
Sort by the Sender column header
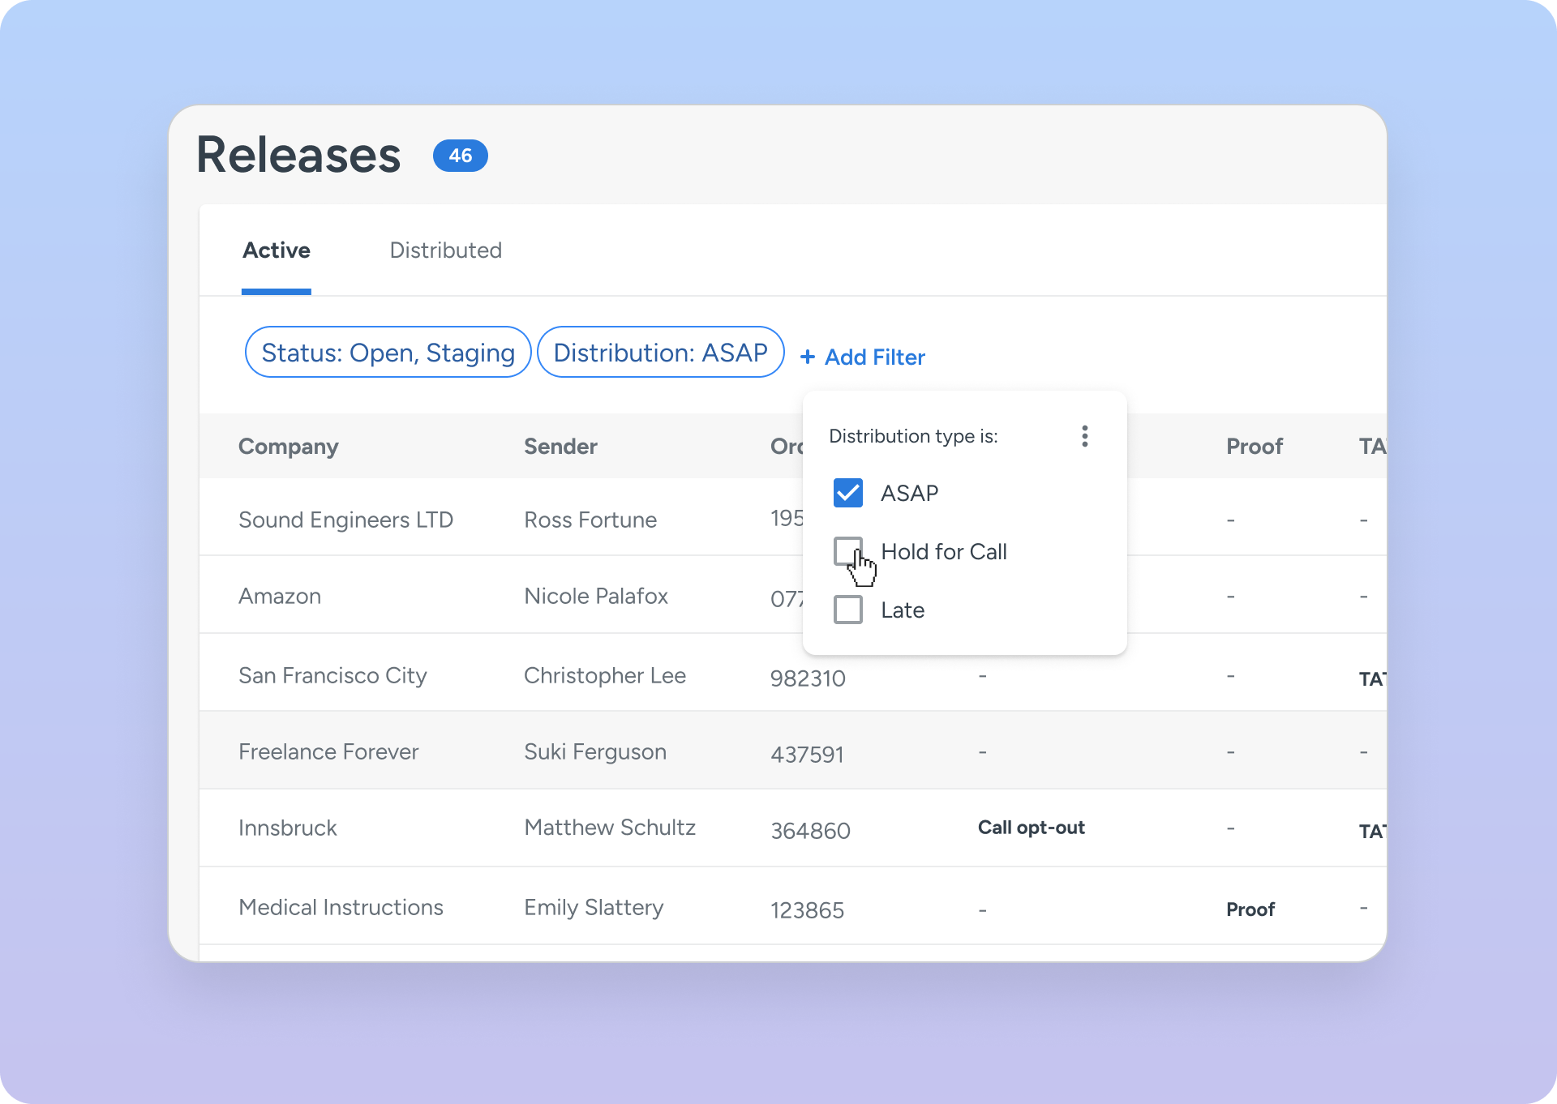(x=560, y=447)
